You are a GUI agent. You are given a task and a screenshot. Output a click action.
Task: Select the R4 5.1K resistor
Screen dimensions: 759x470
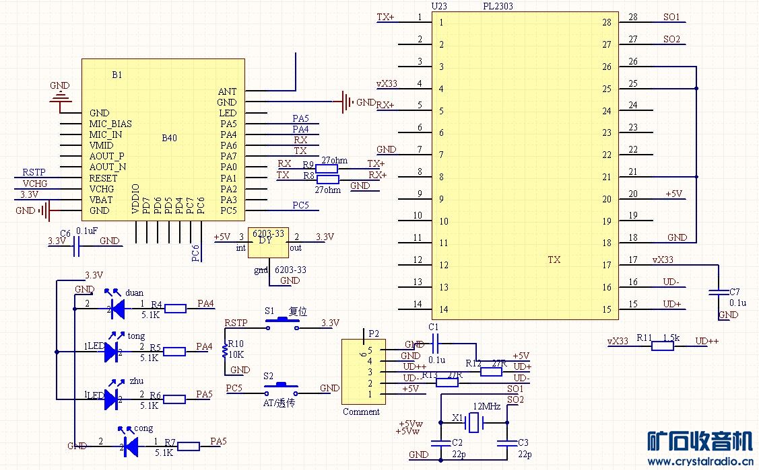tap(175, 309)
